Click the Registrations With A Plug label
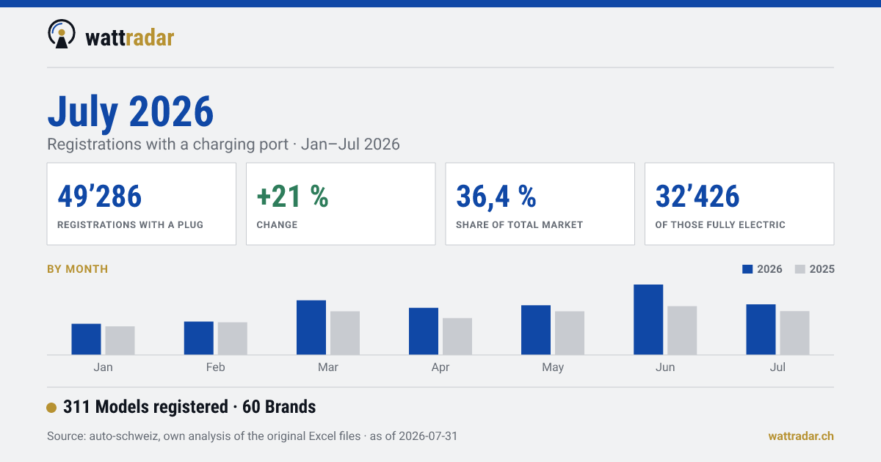The image size is (881, 462). (130, 225)
